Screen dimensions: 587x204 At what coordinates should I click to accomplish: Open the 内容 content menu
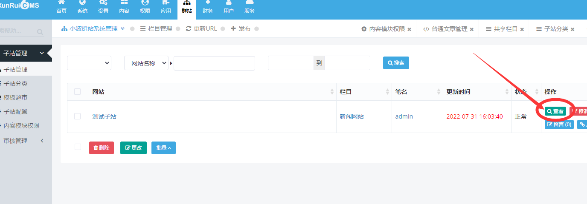pyautogui.click(x=124, y=7)
